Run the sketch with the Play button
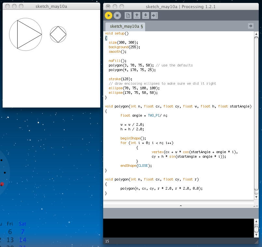262x247 pixels. tap(108, 15)
